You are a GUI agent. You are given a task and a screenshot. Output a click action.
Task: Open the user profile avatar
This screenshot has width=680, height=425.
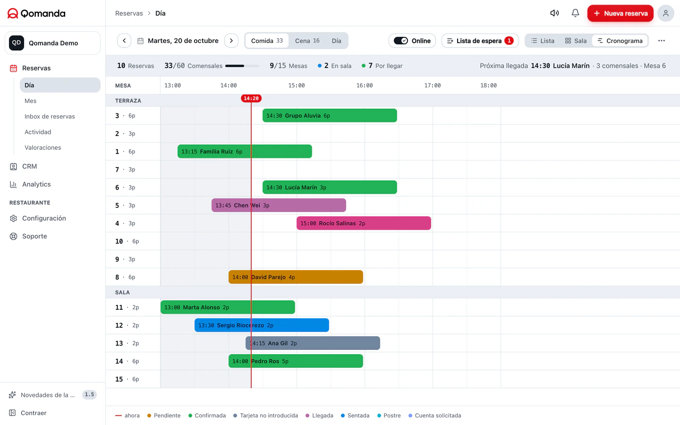click(x=666, y=13)
